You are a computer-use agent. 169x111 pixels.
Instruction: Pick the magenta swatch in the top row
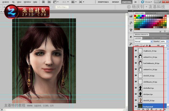point(144,16)
